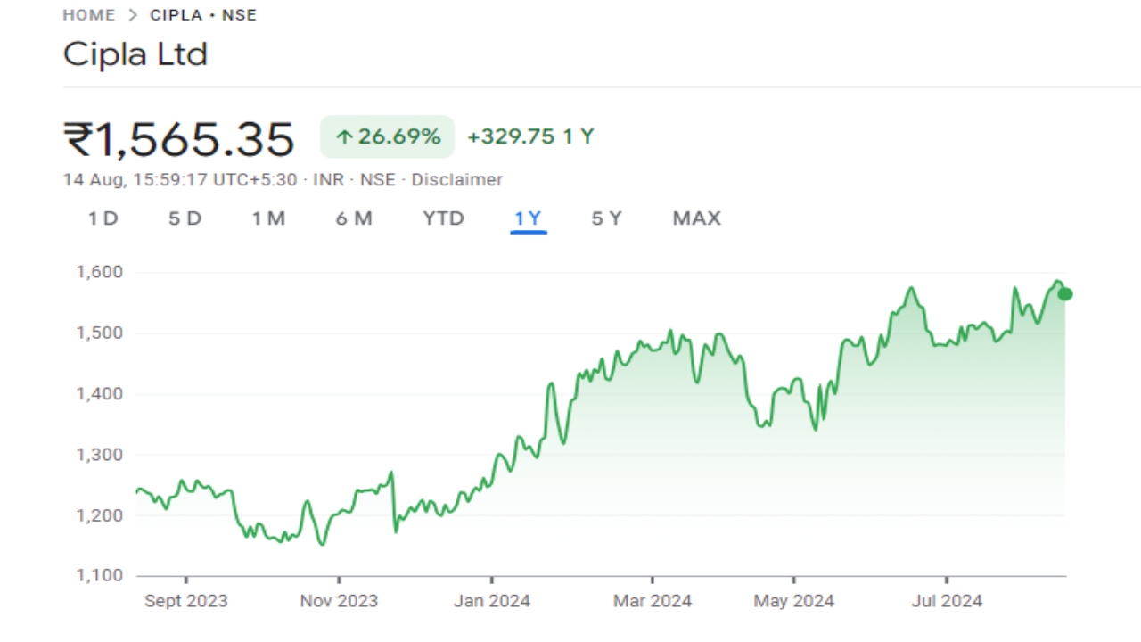Screen dimensions: 1141x642
Task: Show the MAX price history
Action: tap(696, 218)
